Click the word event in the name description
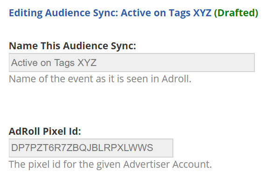Screen dimensions: 267x178 [81, 79]
